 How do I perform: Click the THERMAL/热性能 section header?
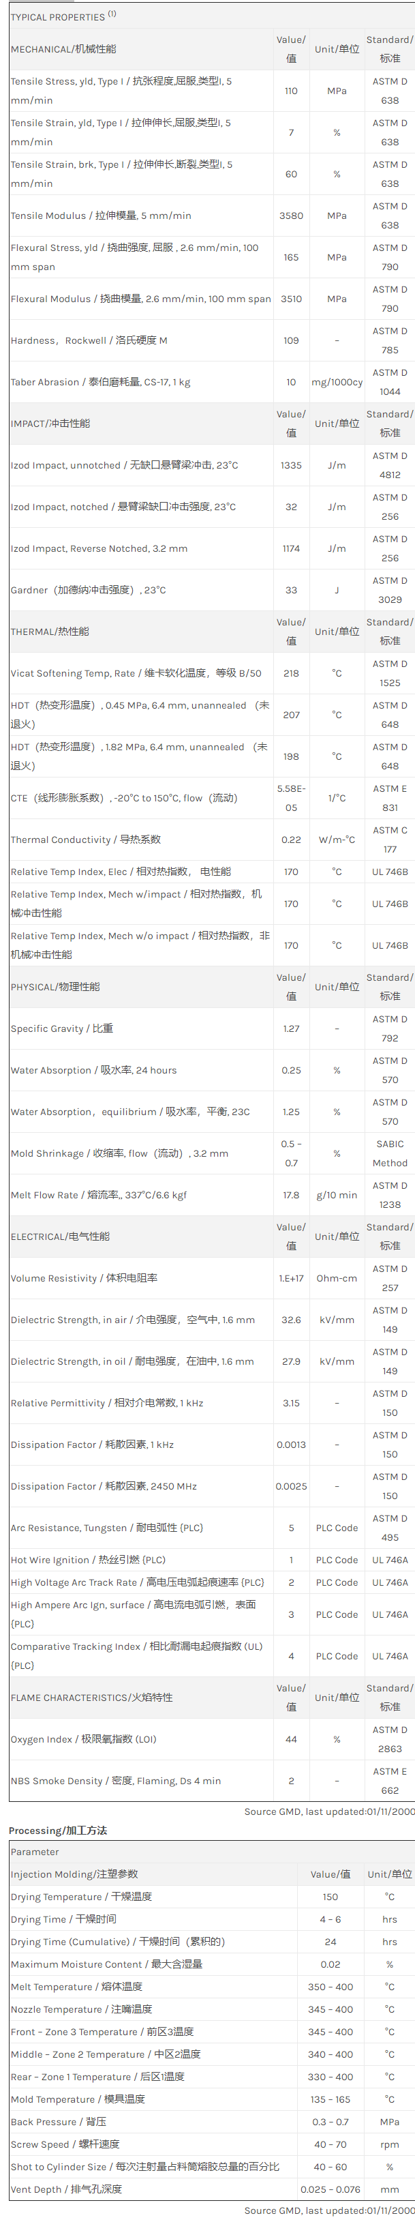point(49,632)
